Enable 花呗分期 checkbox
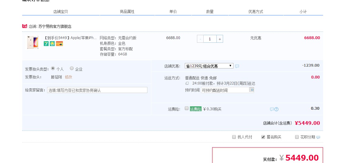Screen dimensions: 348x163 coord(297,137)
